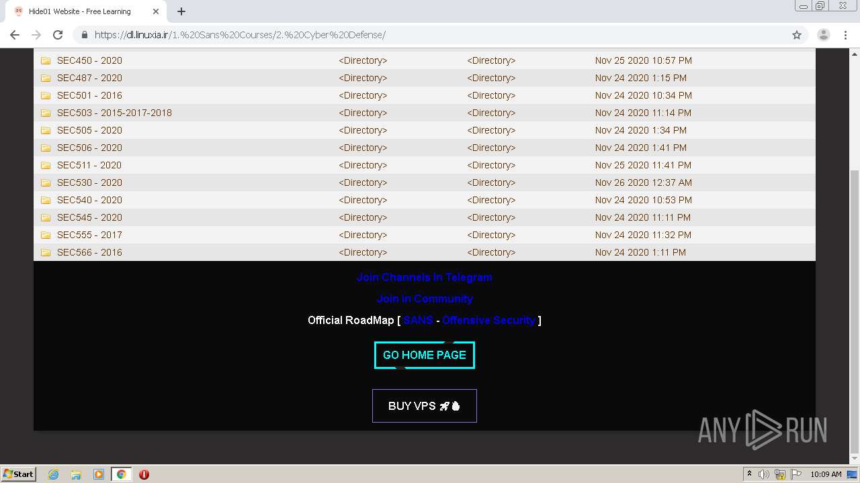Switch to Chrome taskbar button
This screenshot has width=860, height=483.
point(121,474)
